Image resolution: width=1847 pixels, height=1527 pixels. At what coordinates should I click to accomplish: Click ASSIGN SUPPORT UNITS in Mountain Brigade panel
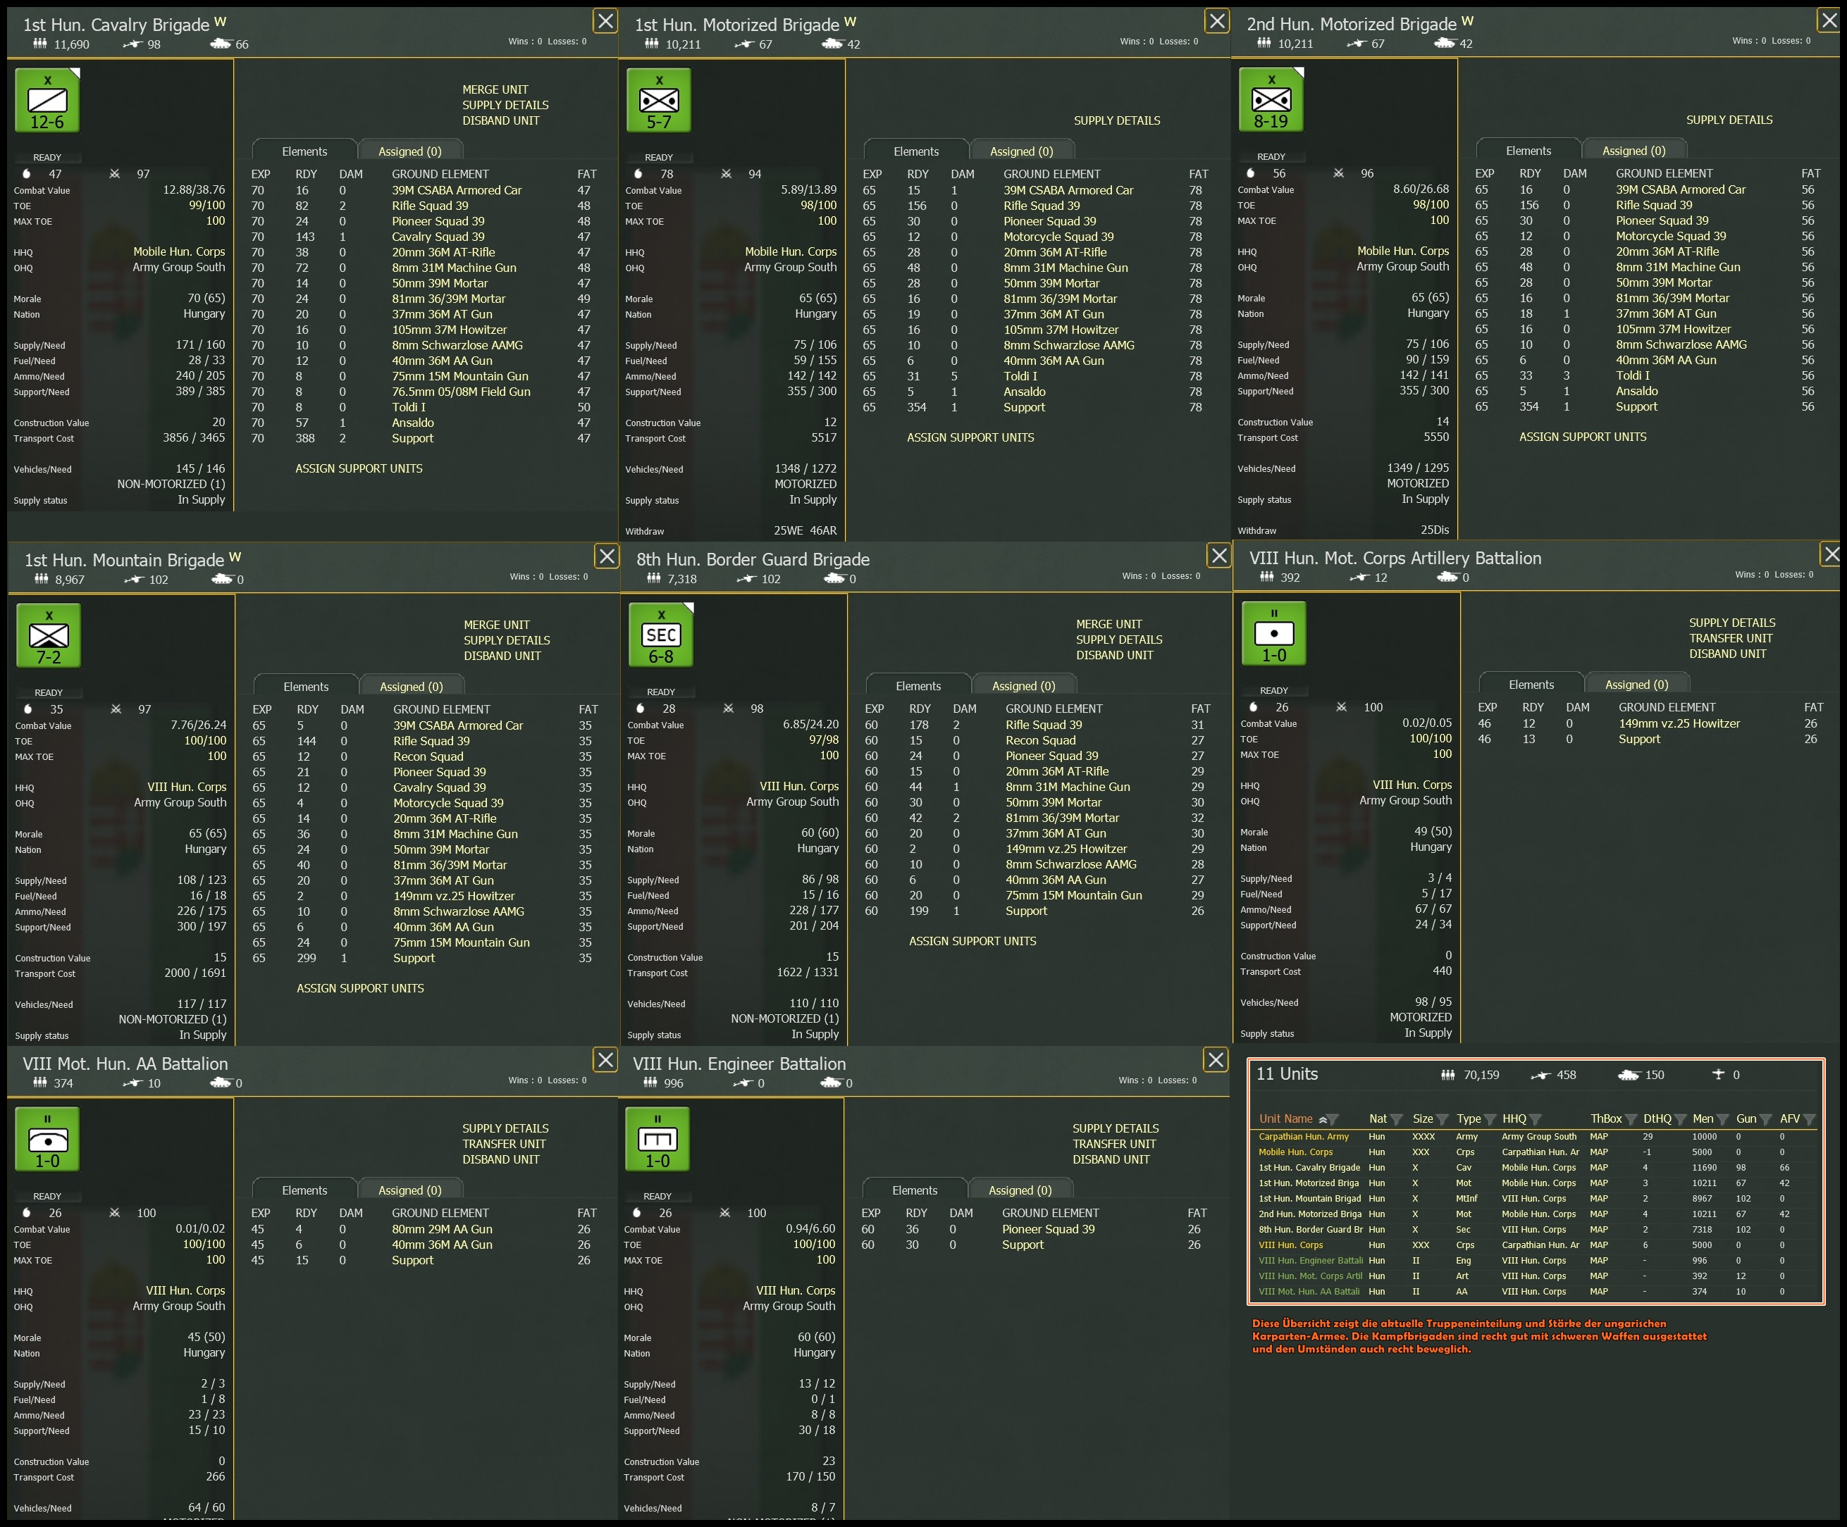coord(359,988)
